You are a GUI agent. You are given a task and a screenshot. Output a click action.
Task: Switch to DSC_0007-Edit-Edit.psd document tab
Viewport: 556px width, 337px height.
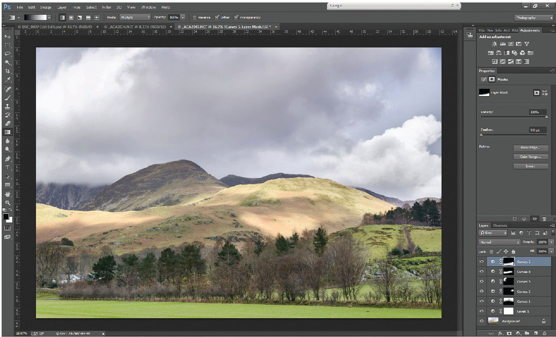[x=55, y=27]
